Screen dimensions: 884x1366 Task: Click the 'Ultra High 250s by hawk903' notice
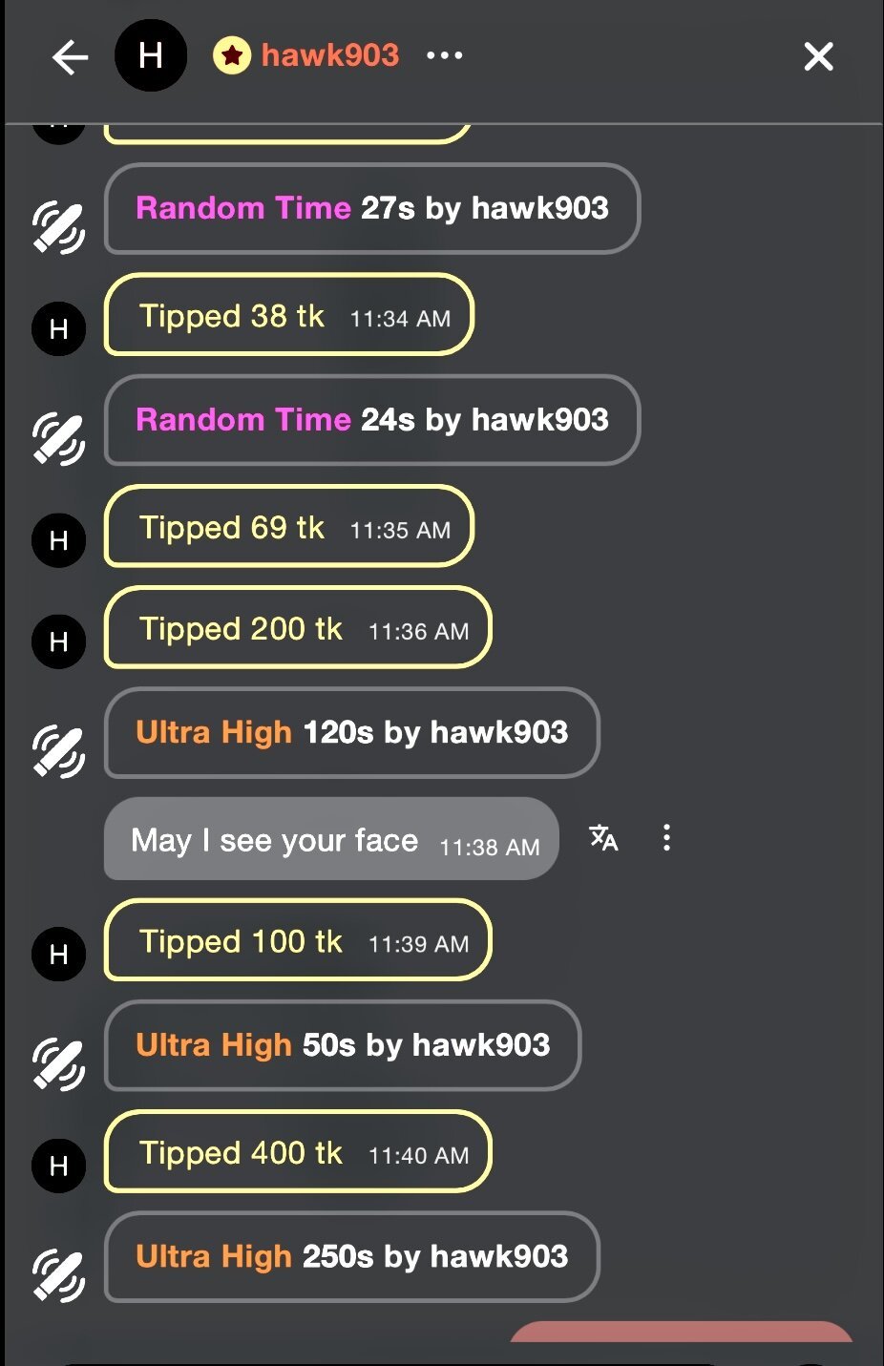(x=351, y=1256)
